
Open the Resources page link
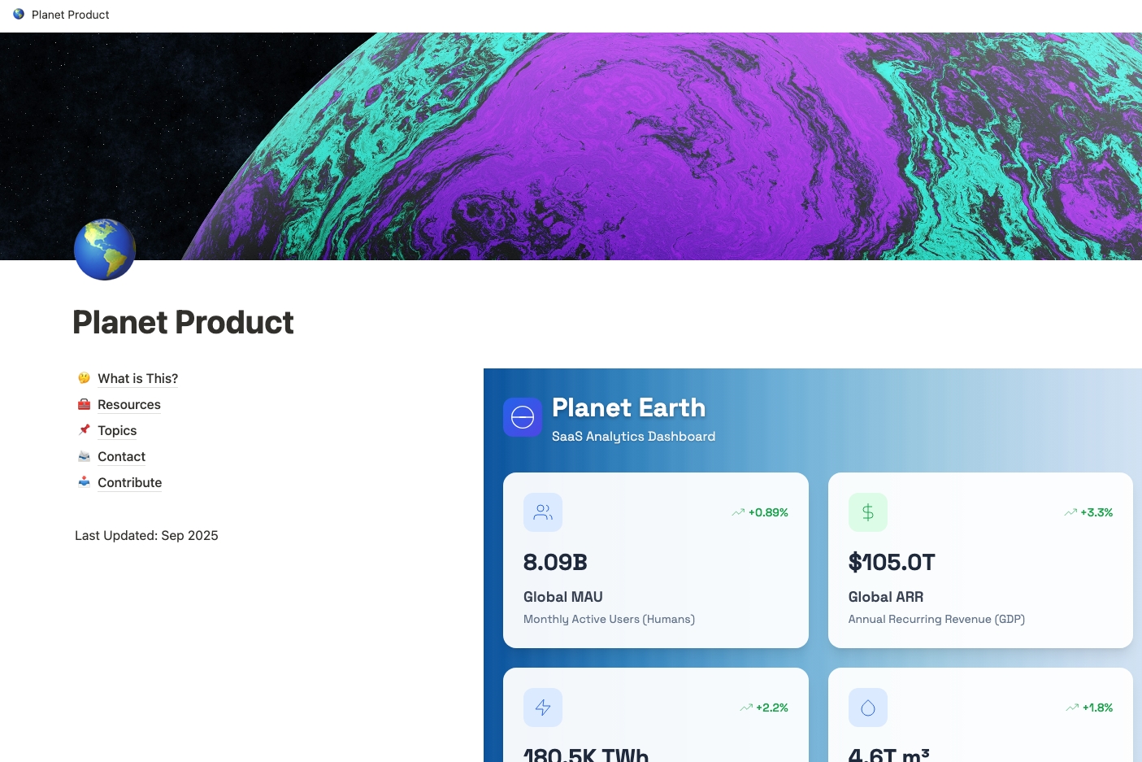coord(129,404)
